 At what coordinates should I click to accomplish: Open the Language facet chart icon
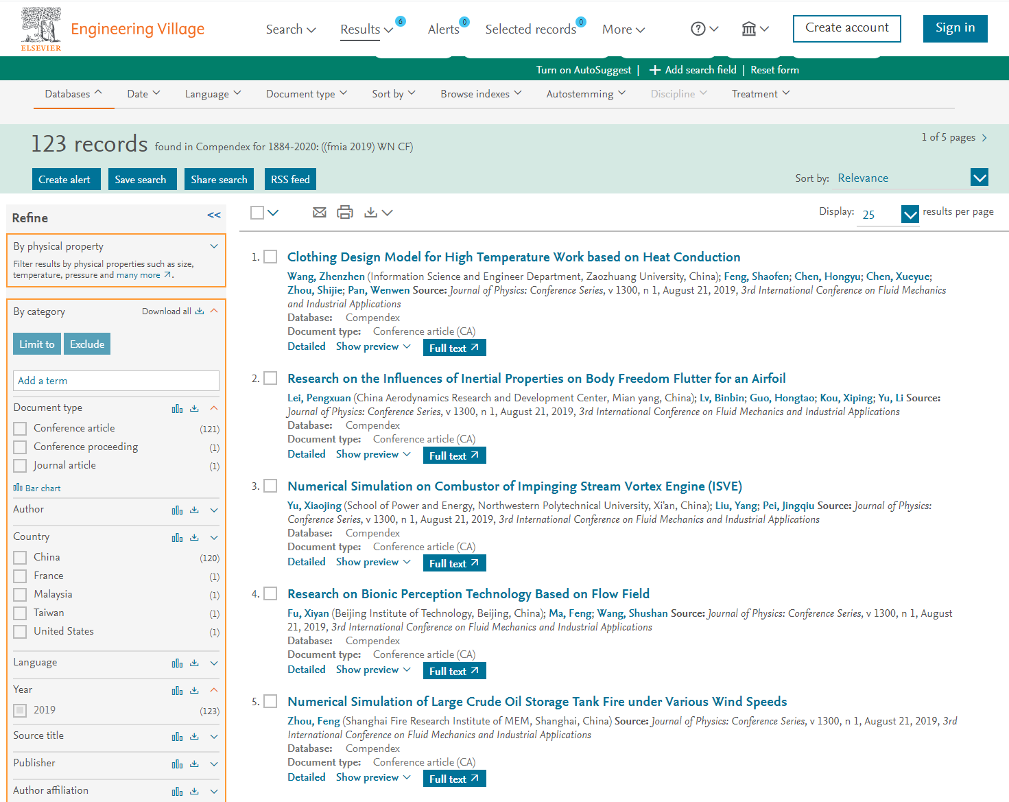click(178, 663)
